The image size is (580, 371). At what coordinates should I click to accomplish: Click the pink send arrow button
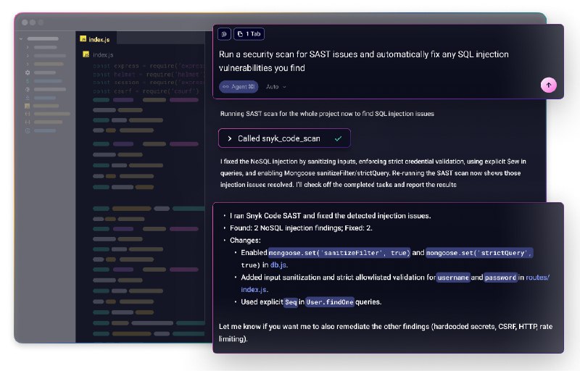click(x=549, y=86)
